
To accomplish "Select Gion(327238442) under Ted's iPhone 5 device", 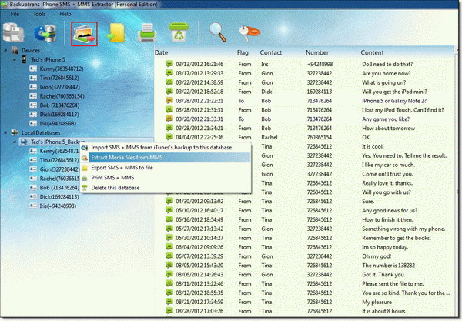I will tap(60, 87).
